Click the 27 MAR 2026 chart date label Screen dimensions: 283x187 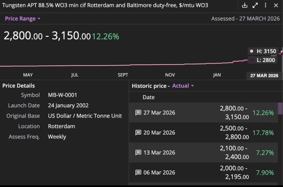264,76
